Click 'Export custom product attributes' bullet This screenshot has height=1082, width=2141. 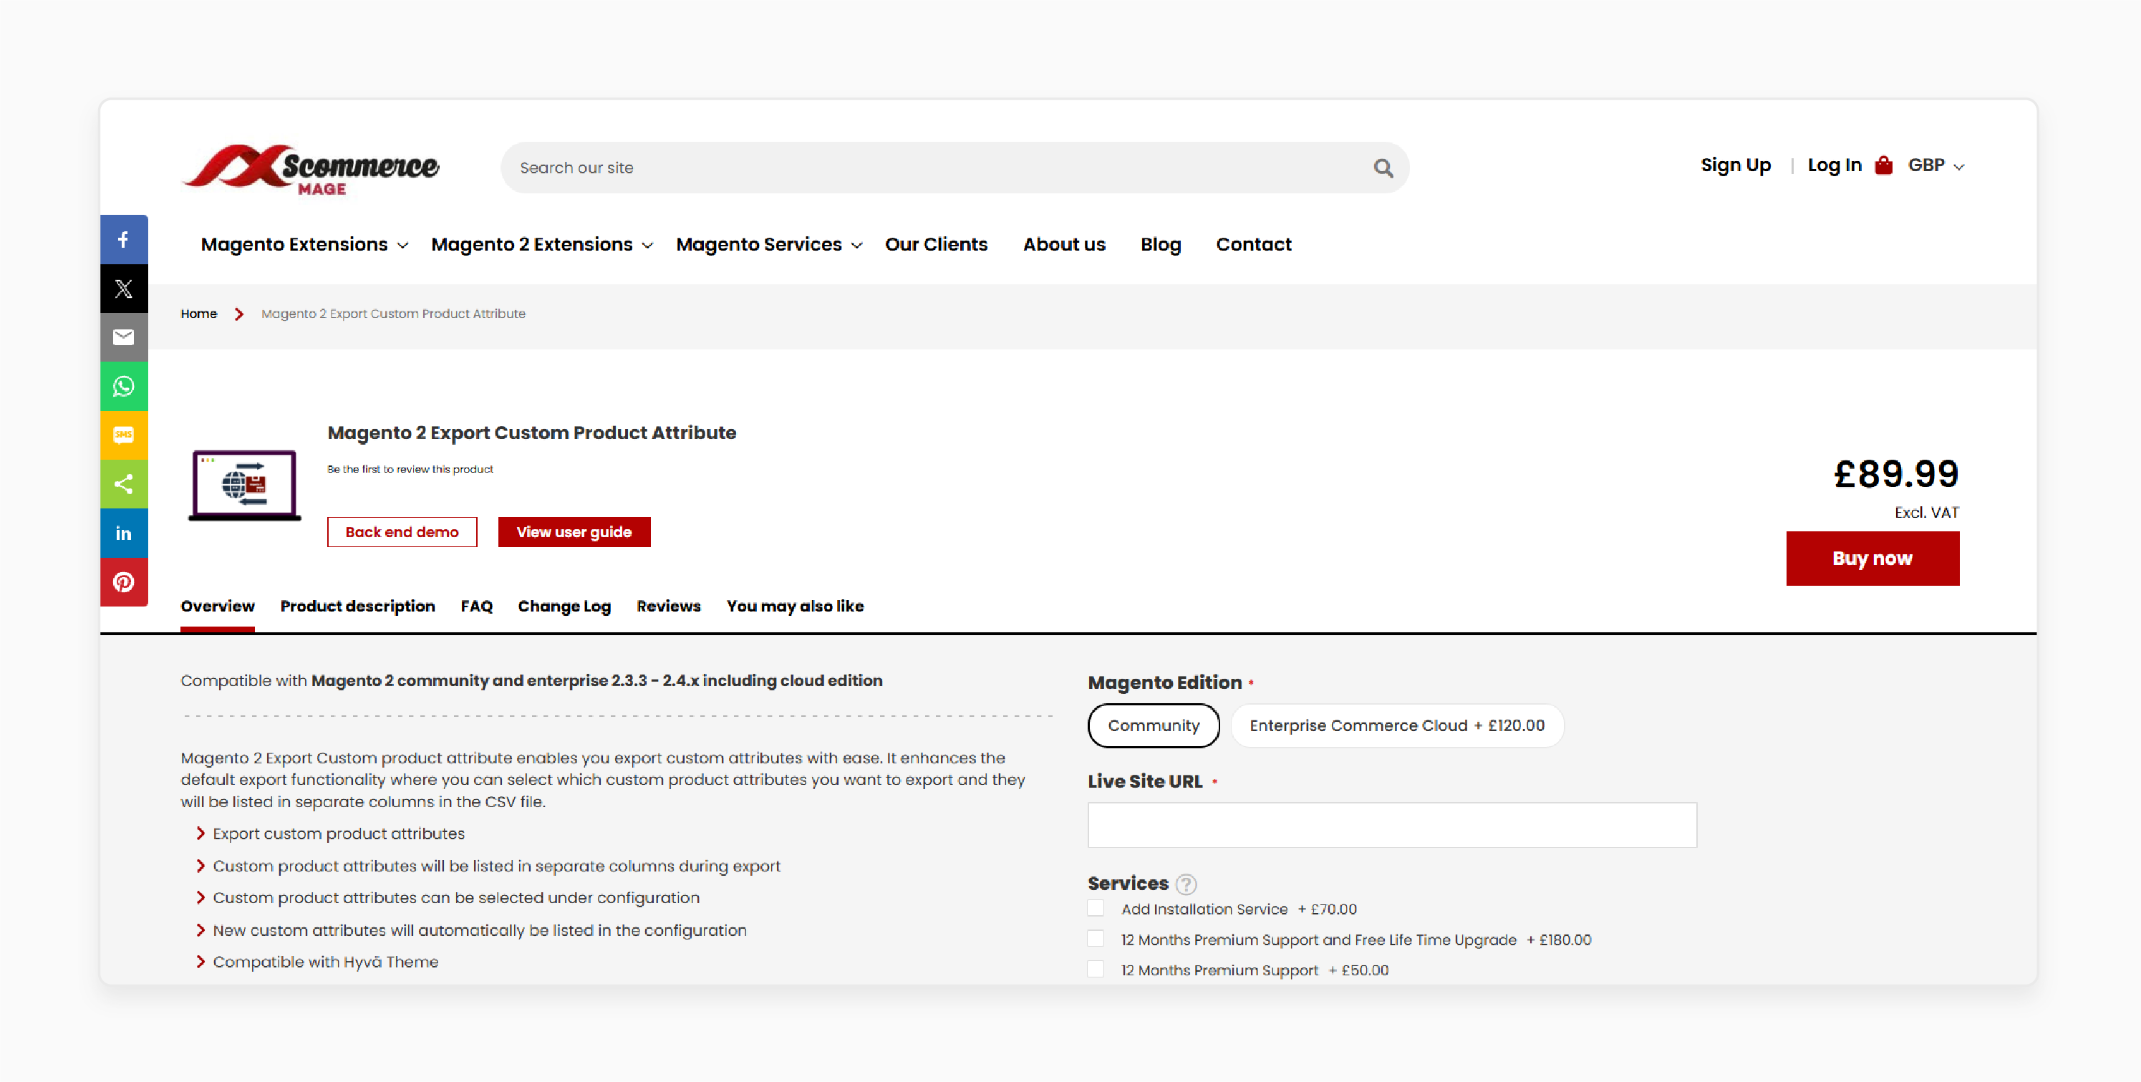338,834
